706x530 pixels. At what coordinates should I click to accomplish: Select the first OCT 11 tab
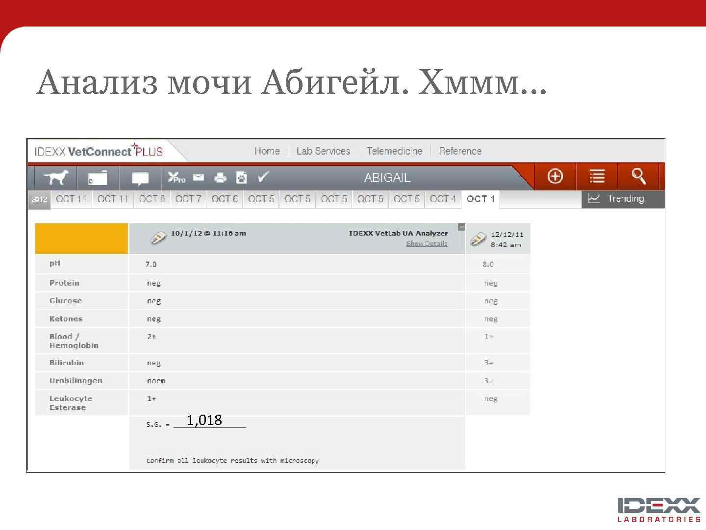tap(71, 199)
